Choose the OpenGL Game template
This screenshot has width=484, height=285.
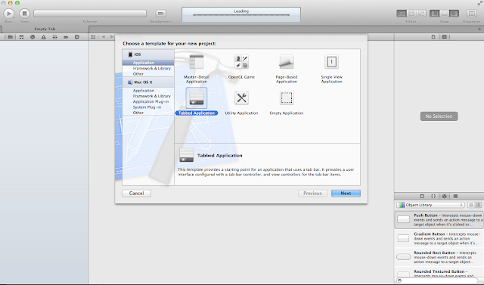241,67
